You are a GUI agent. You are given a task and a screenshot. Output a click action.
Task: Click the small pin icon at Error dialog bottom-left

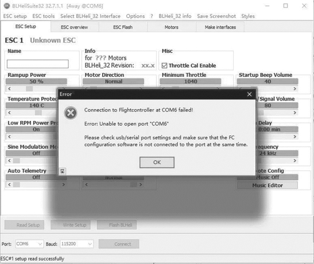click(63, 171)
